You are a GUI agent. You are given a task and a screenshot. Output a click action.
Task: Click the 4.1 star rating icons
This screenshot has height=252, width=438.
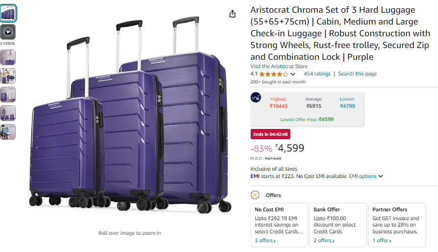click(x=274, y=74)
